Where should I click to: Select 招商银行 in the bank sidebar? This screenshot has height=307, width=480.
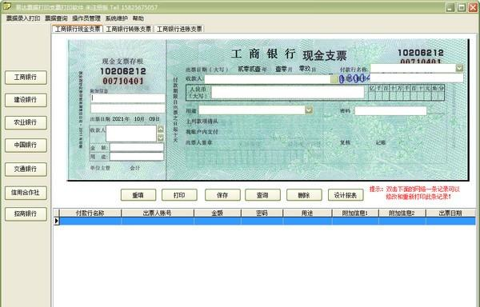[26, 214]
